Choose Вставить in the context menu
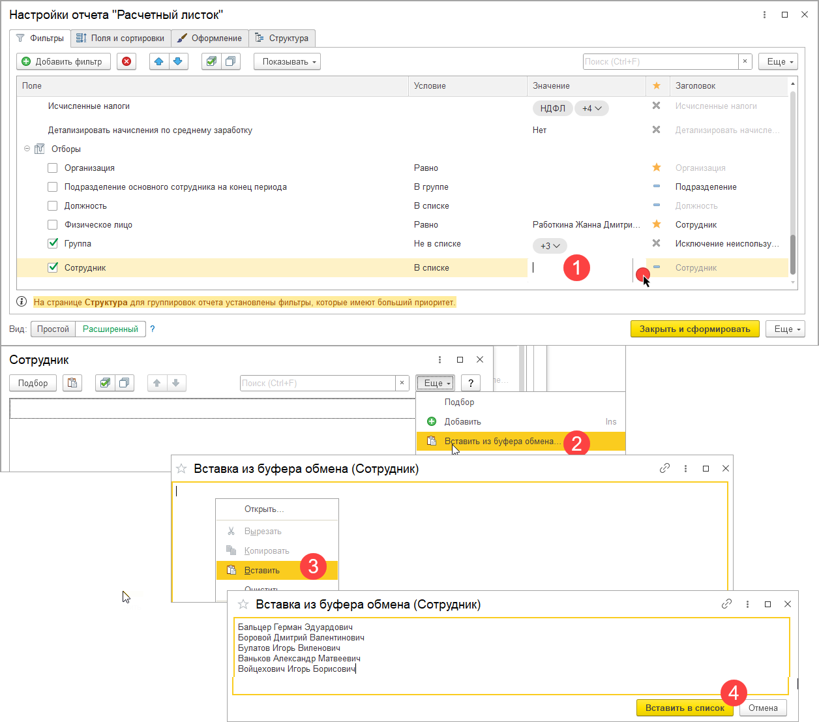Viewport: 819px width, 722px height. [262, 570]
